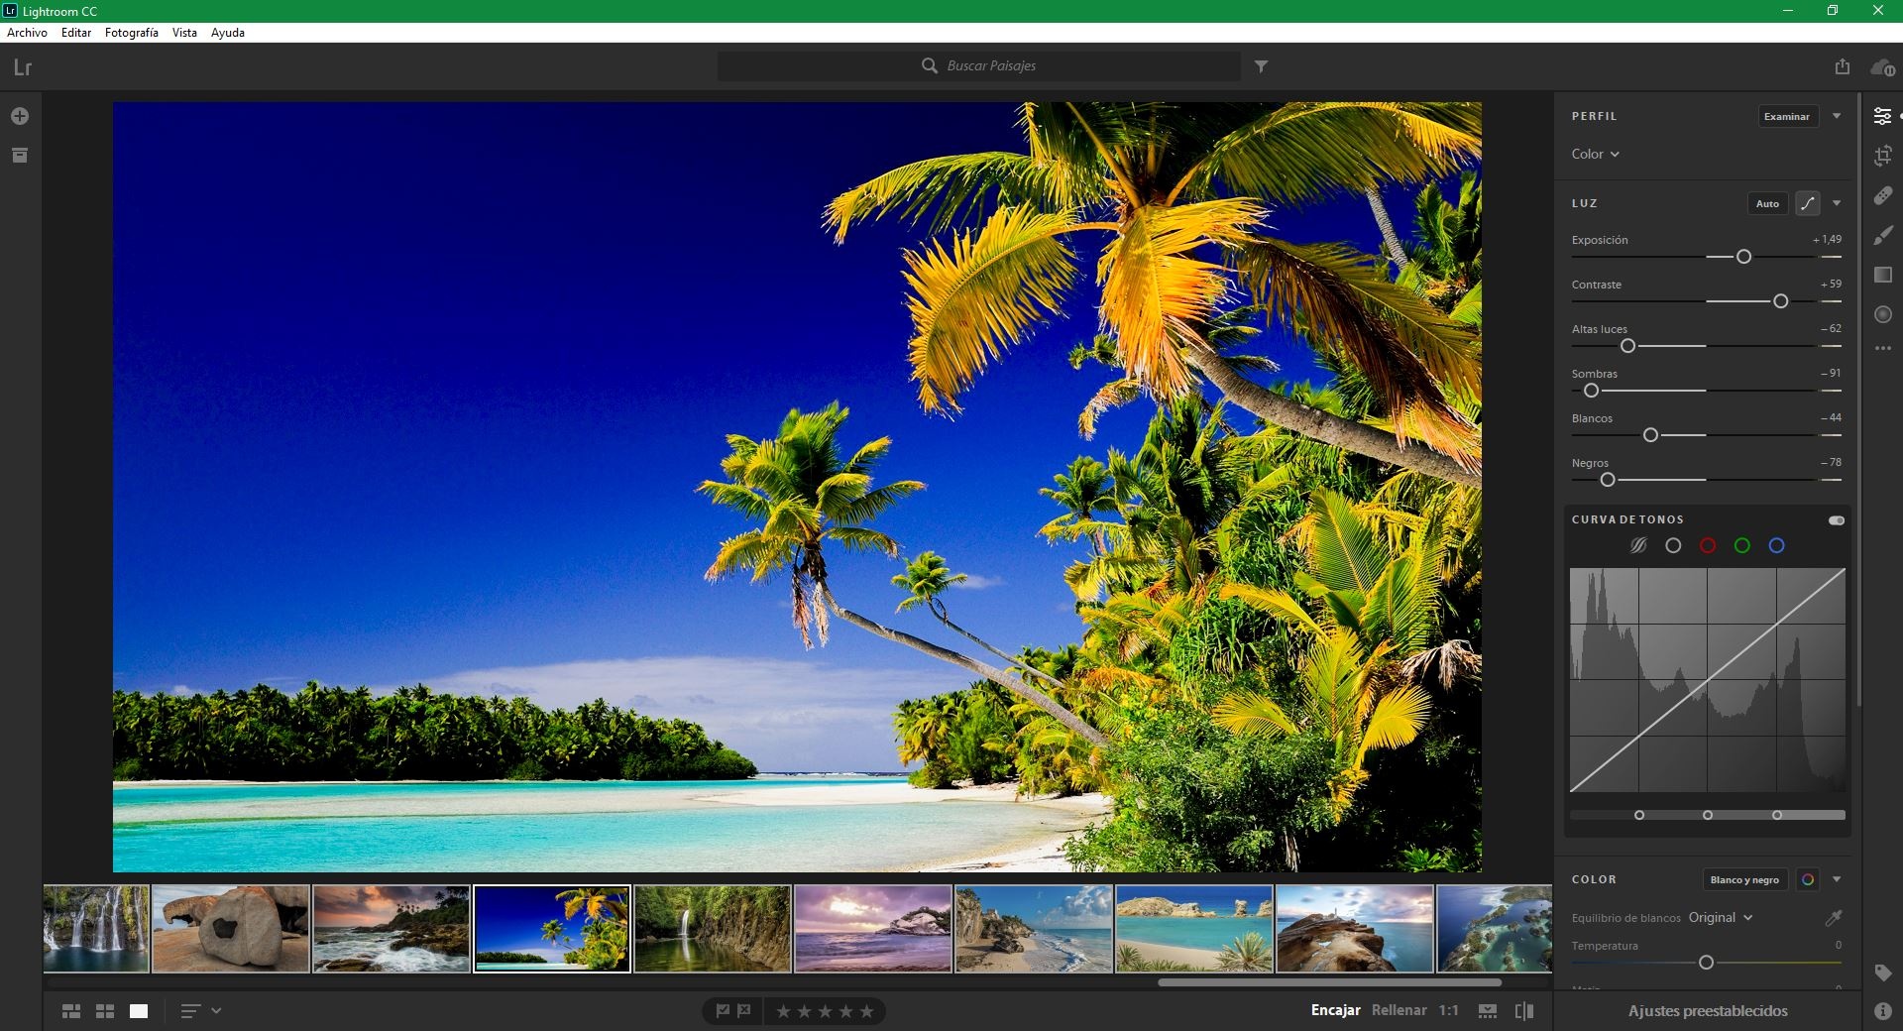Flag photo as rejected

(x=744, y=1011)
